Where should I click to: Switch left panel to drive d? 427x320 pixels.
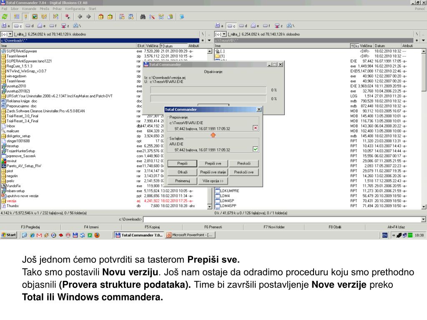coord(30,26)
